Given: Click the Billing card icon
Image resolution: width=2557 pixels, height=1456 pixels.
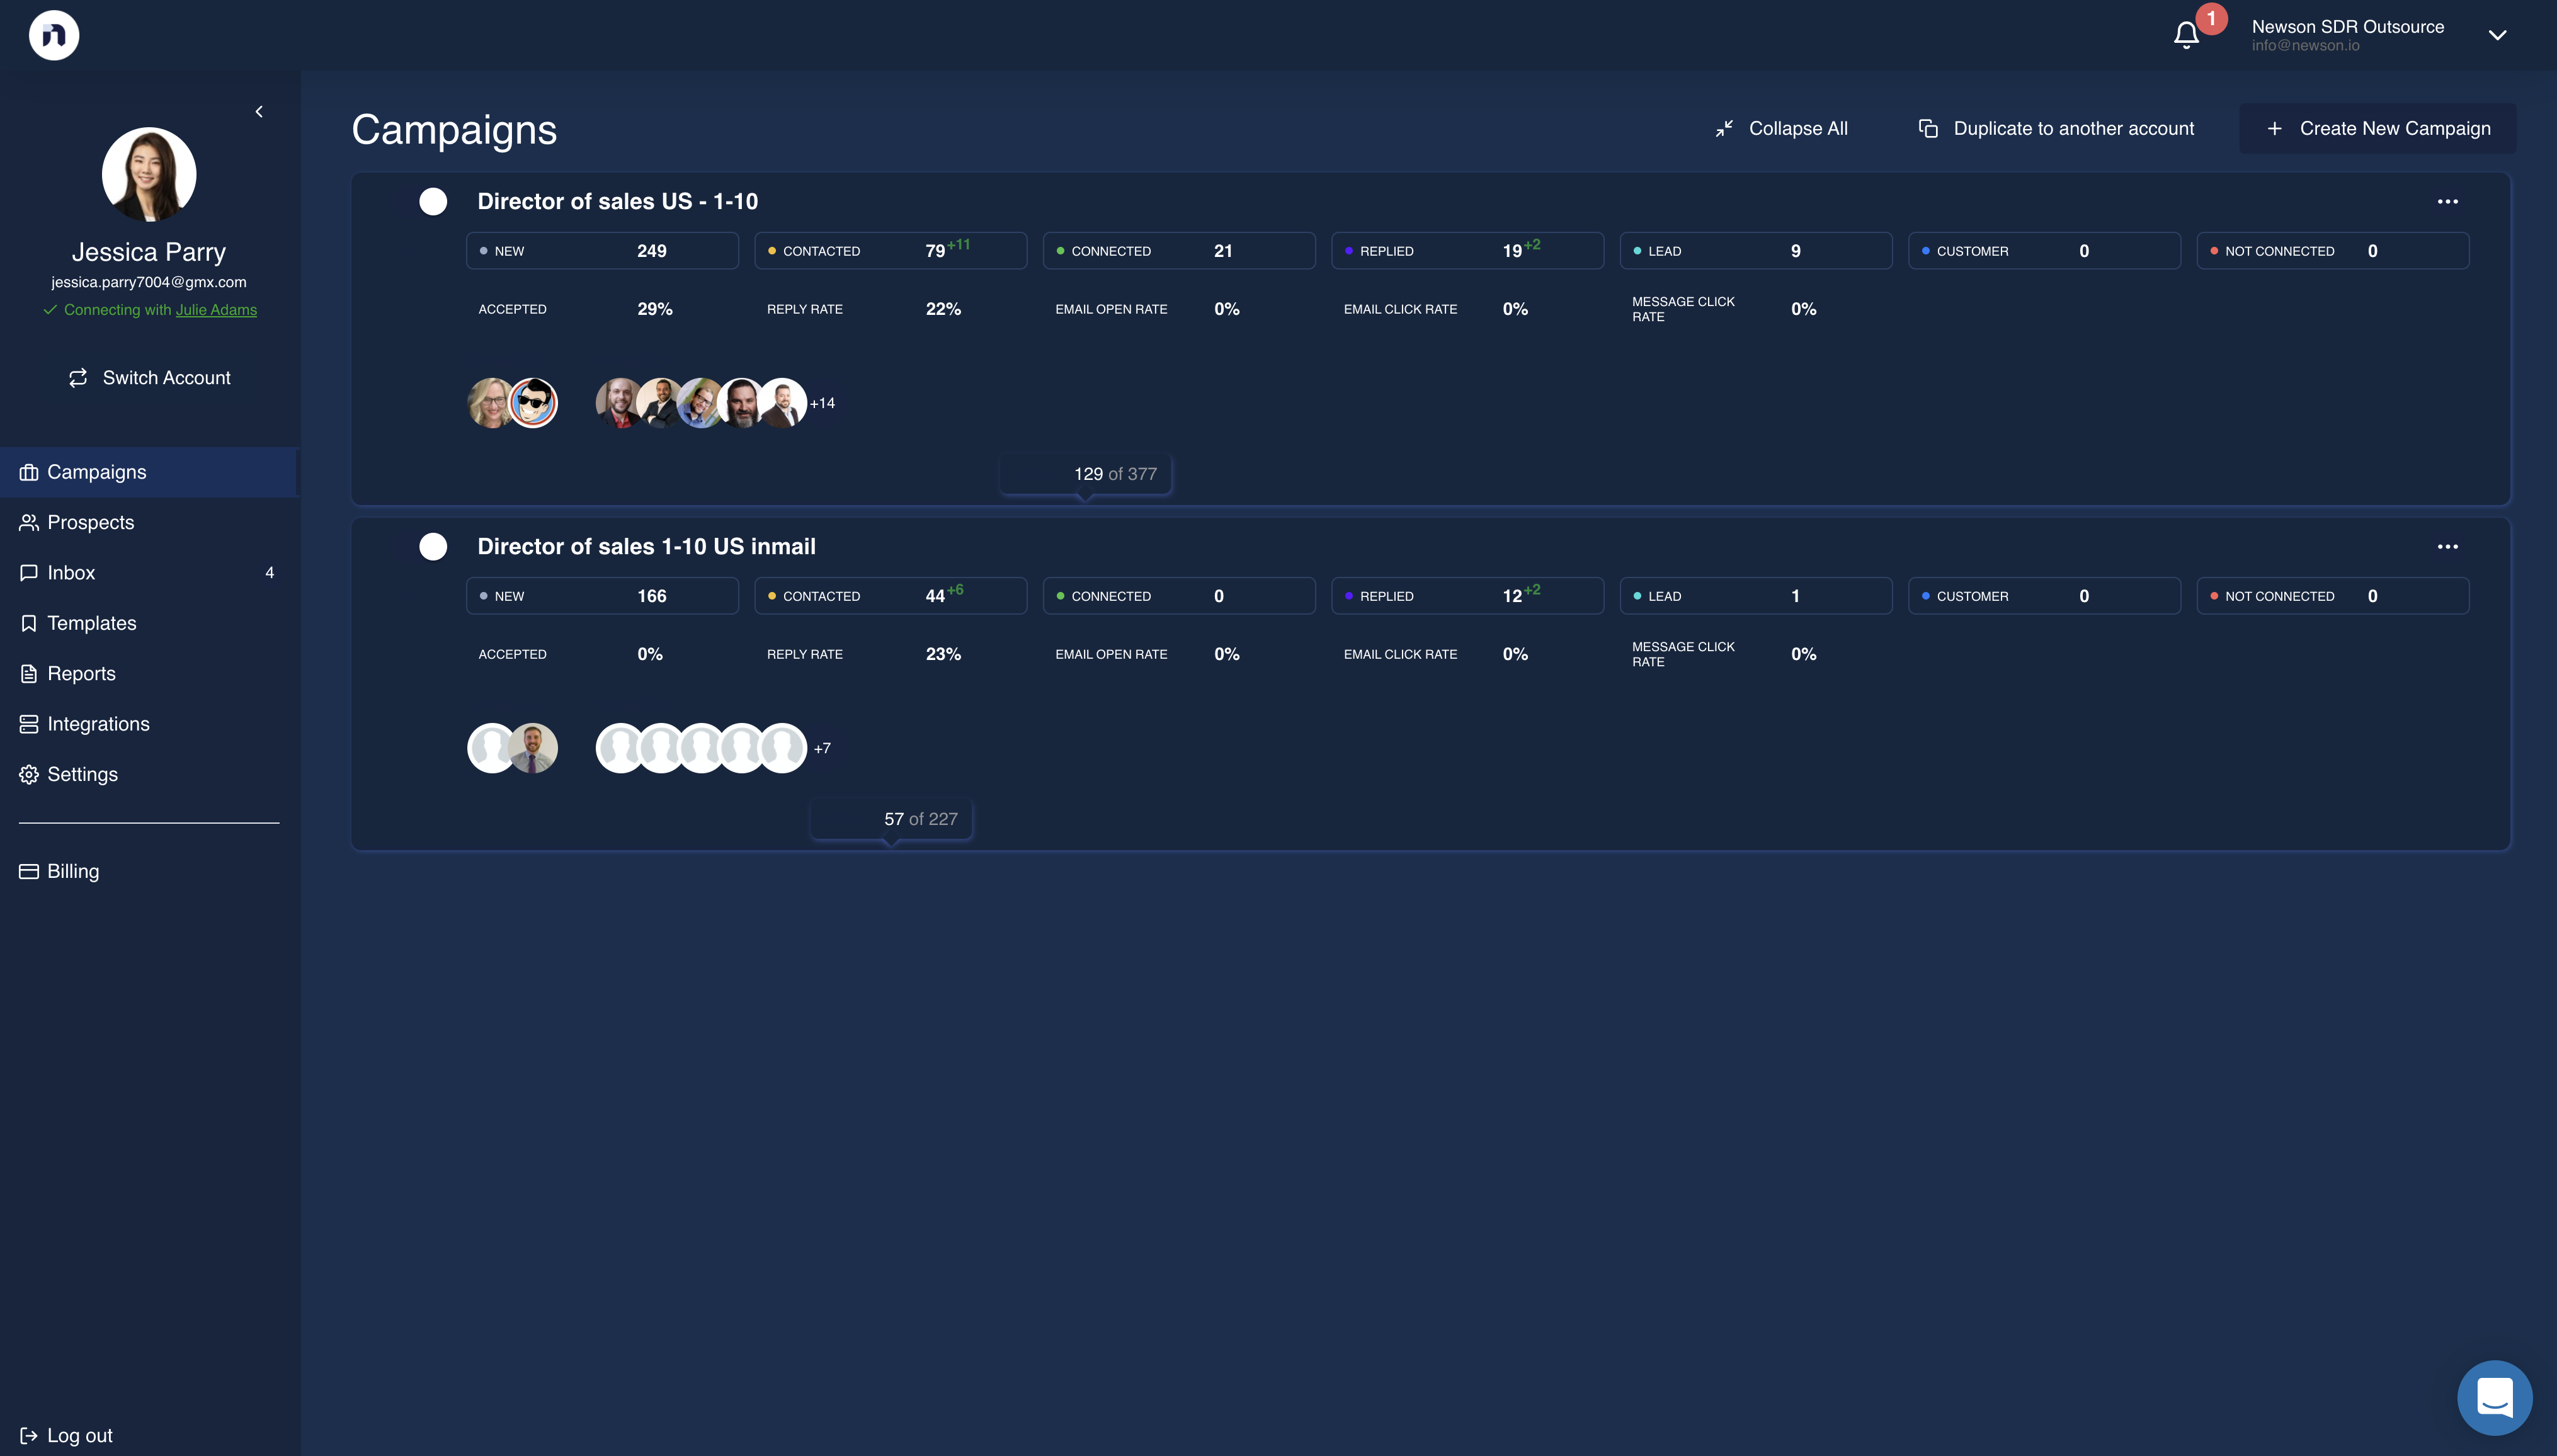Looking at the screenshot, I should [28, 871].
